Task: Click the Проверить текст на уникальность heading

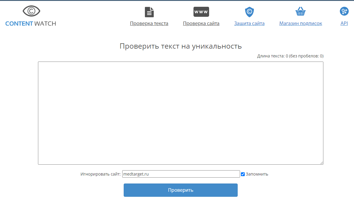Action: 181,46
